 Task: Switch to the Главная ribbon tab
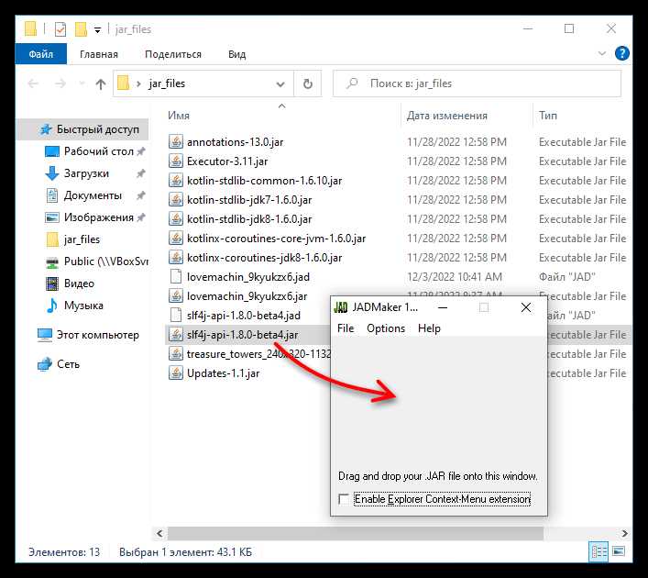[x=99, y=54]
